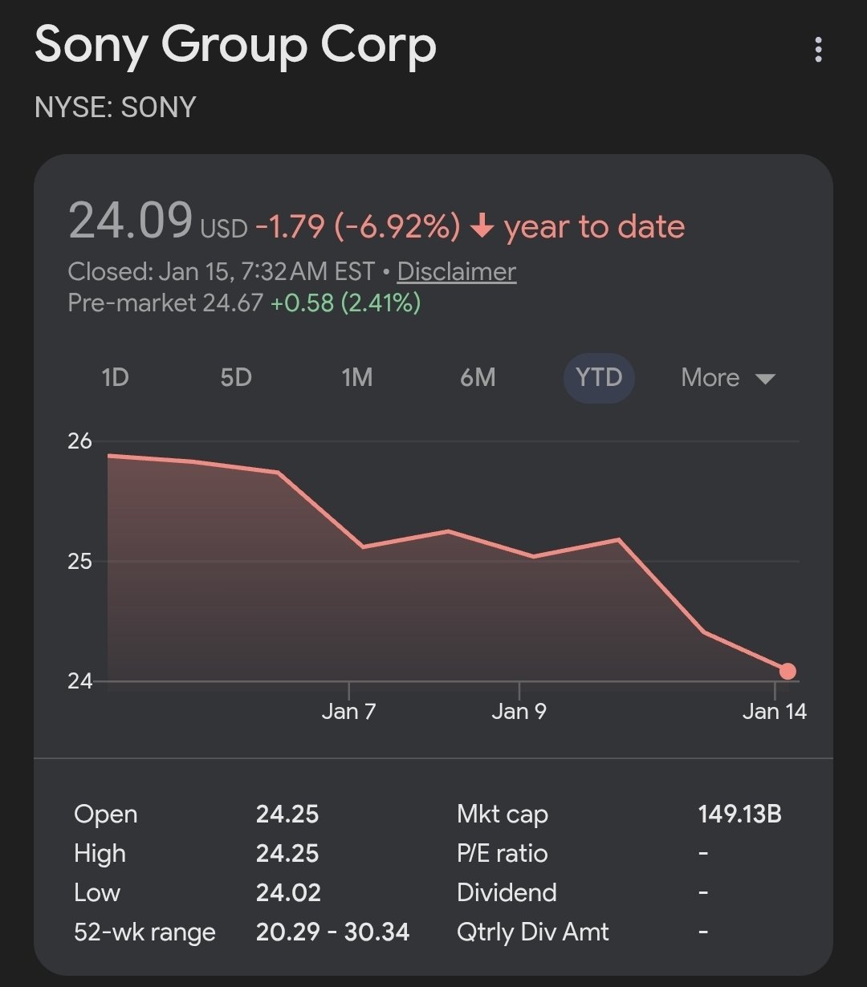Click the More dropdown arrow
Screen dimensions: 867x987
765,379
